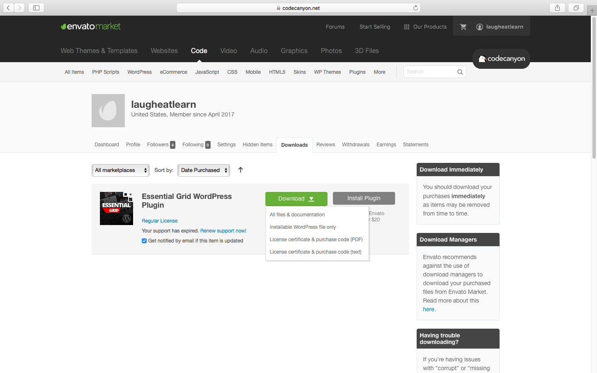Collapse the green Download dropdown button
Image resolution: width=597 pixels, height=373 pixels.
[296, 199]
